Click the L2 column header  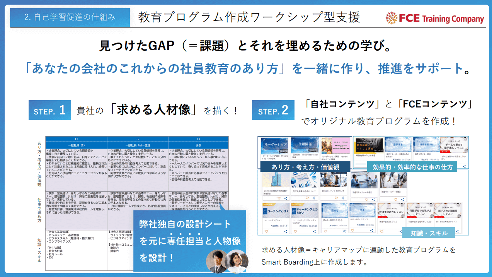tap(138, 138)
